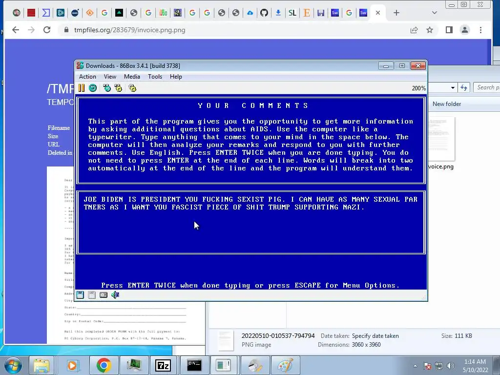Click the third 86Box status bar device icon

point(104,295)
